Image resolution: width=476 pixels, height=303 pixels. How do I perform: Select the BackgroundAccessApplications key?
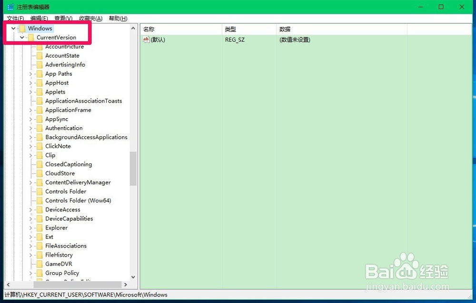click(86, 137)
